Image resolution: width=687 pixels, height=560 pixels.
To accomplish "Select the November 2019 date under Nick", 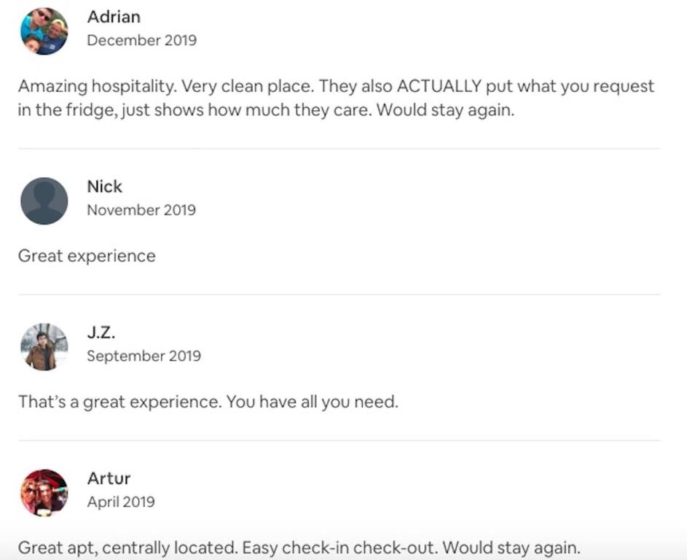I will point(141,210).
